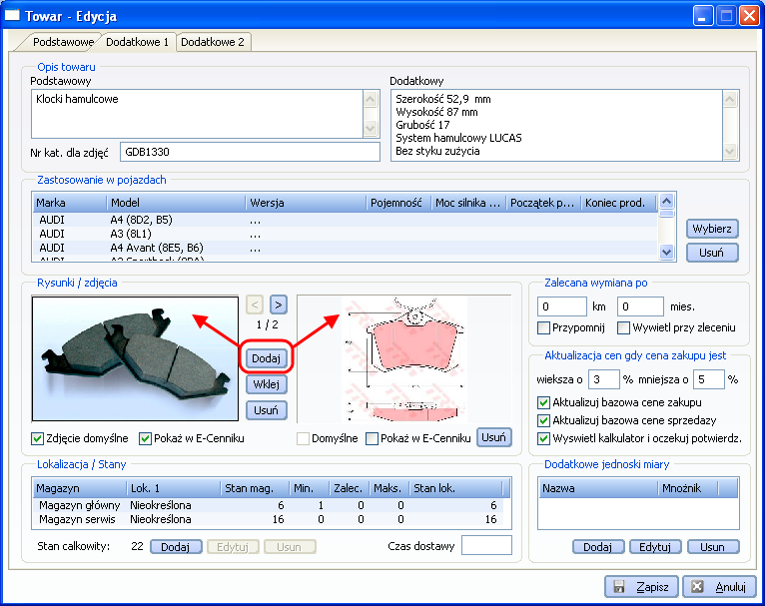Click Usuń below Wklej button
The image size is (765, 606).
point(266,410)
